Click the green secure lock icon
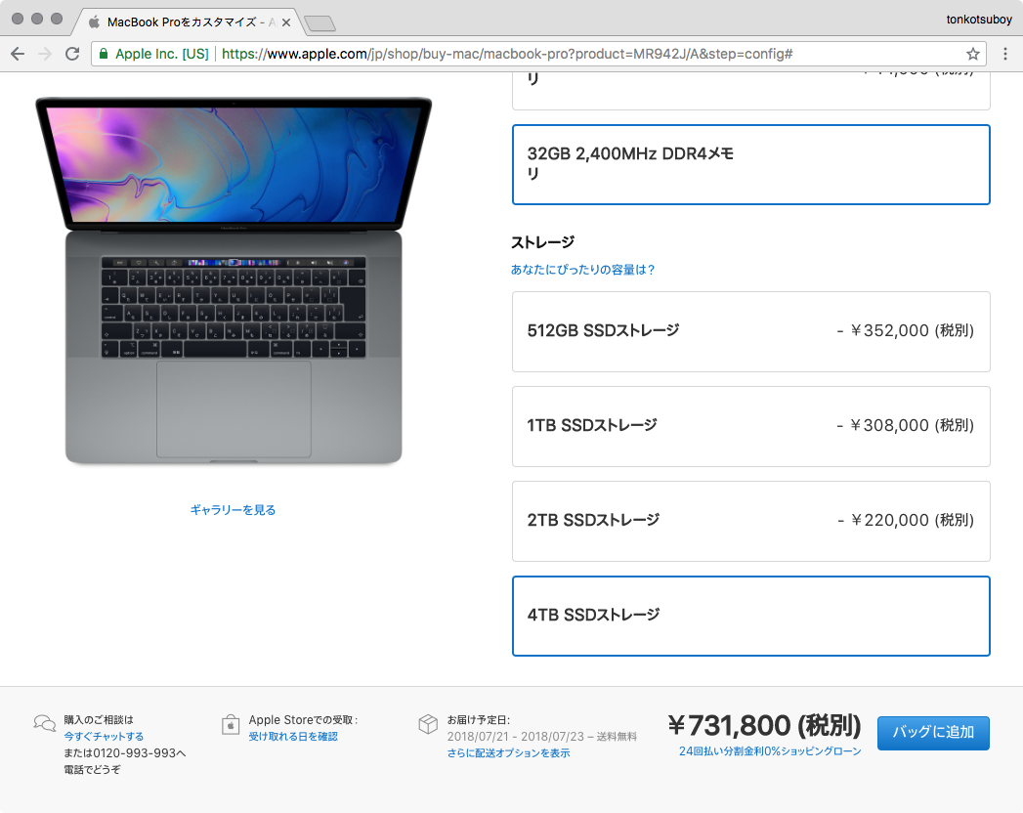 (x=104, y=54)
